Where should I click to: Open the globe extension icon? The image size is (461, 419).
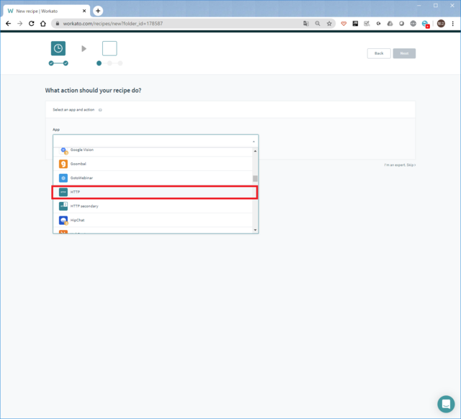[413, 24]
